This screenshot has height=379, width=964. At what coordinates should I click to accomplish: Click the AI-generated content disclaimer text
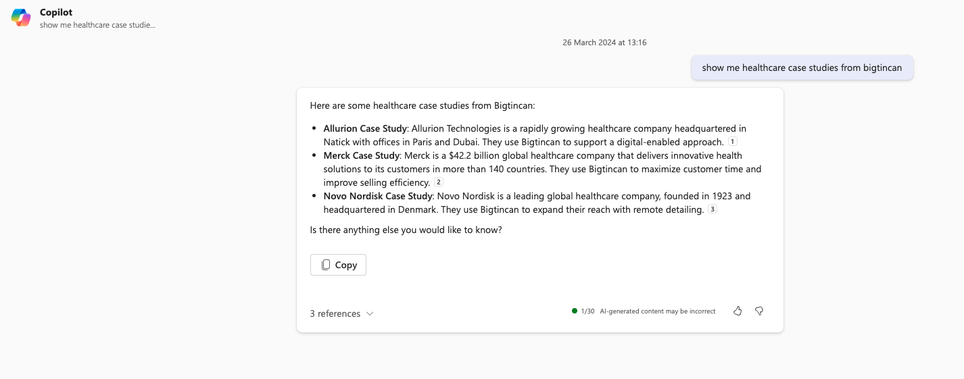(x=658, y=311)
